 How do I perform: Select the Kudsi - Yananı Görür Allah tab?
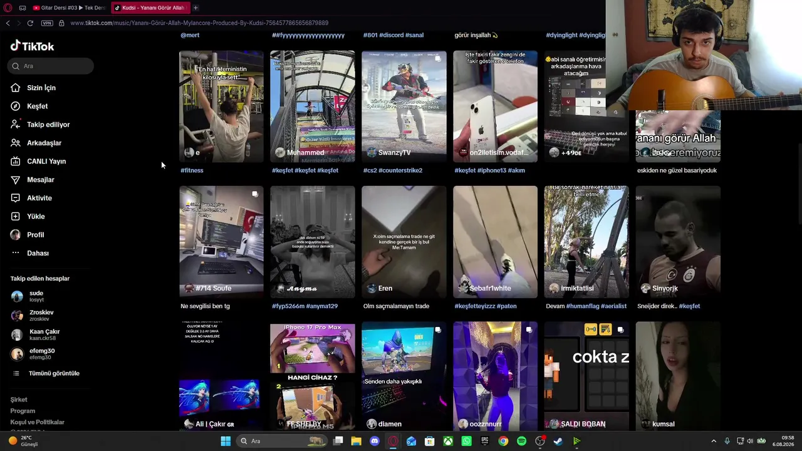[150, 8]
